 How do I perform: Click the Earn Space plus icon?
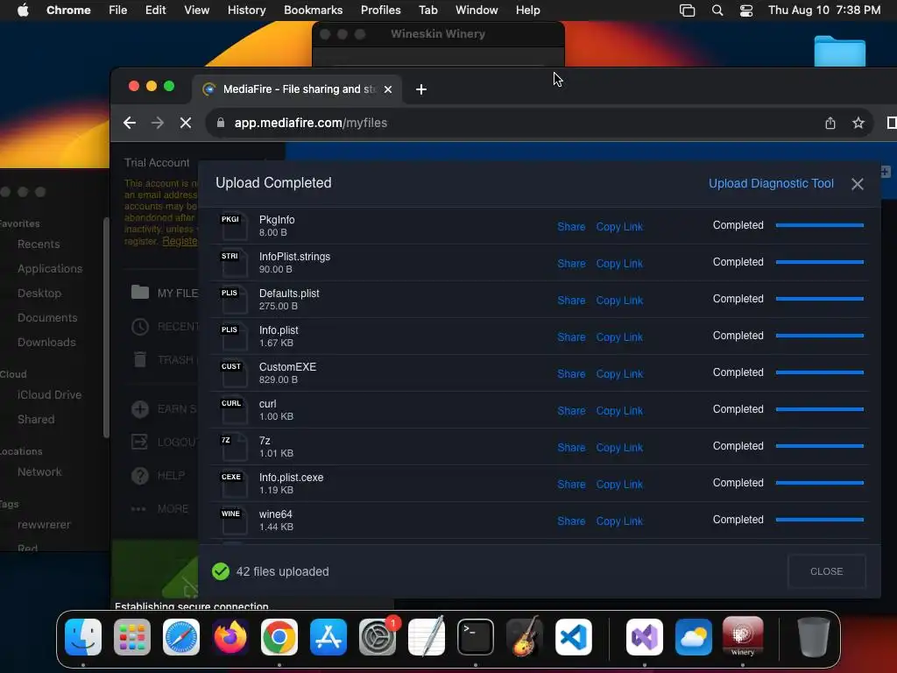coord(139,408)
